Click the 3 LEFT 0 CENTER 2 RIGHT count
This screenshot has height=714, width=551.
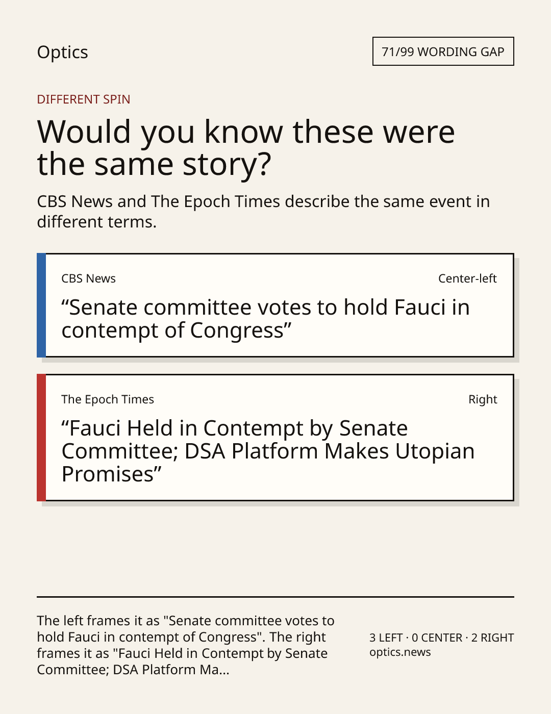click(x=442, y=637)
